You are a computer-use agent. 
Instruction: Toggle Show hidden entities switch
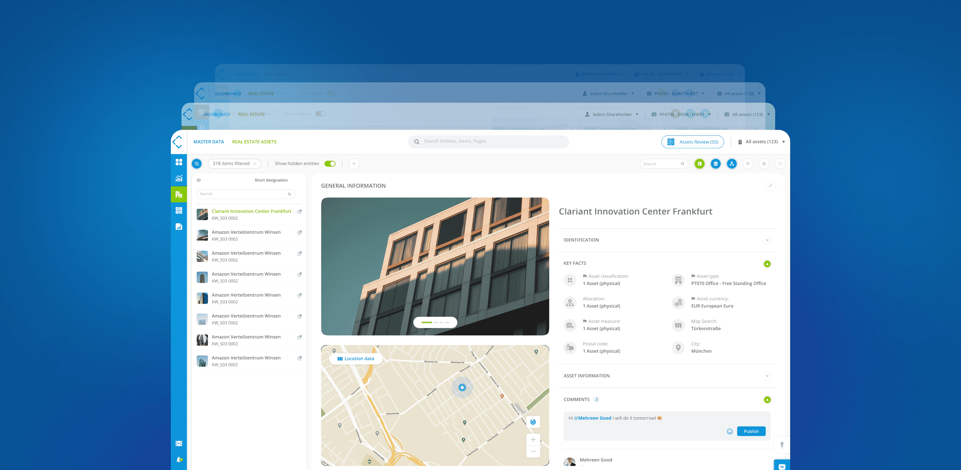(330, 164)
